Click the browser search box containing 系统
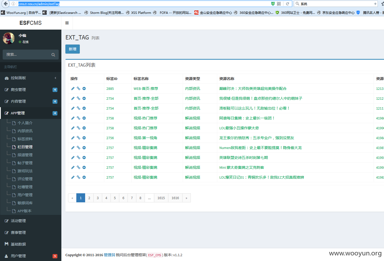 [x=336, y=4]
